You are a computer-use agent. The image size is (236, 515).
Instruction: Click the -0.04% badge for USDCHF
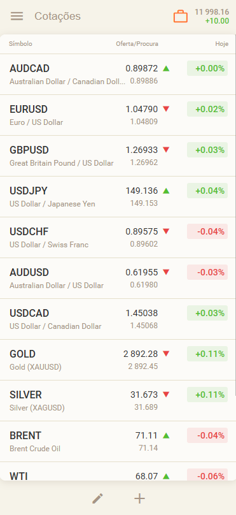click(207, 231)
